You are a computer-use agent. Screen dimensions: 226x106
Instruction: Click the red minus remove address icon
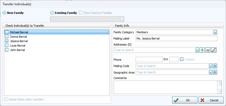click(208, 50)
